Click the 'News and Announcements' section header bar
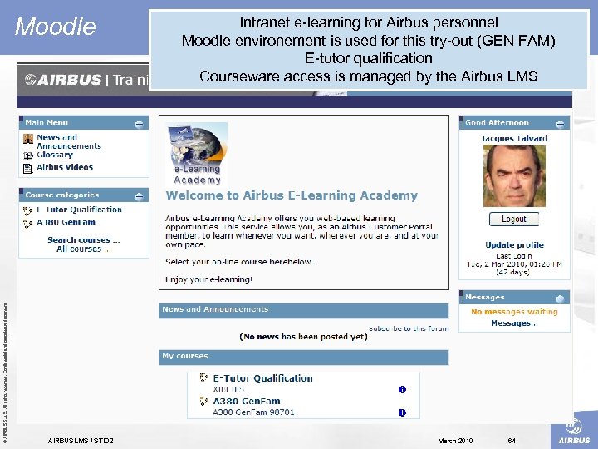598x449 pixels. [x=304, y=311]
